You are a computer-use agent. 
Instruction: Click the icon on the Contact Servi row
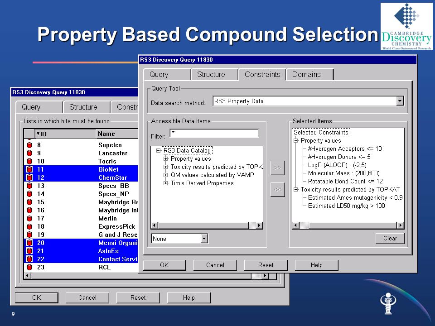point(29,259)
